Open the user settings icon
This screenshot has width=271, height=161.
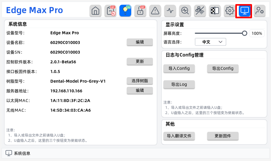260,11
